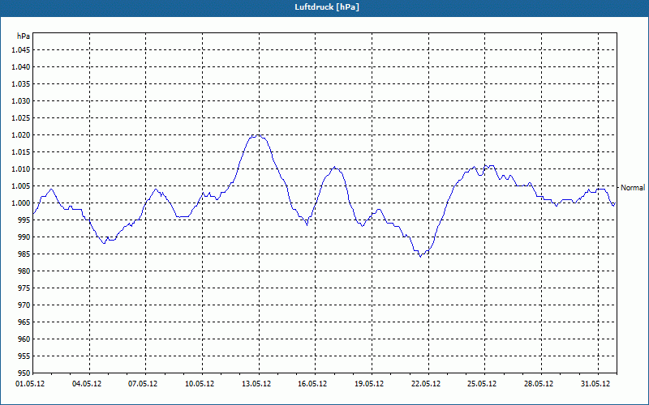
Task: Click the 'hPa' unit label on the axis
Action: coord(24,36)
